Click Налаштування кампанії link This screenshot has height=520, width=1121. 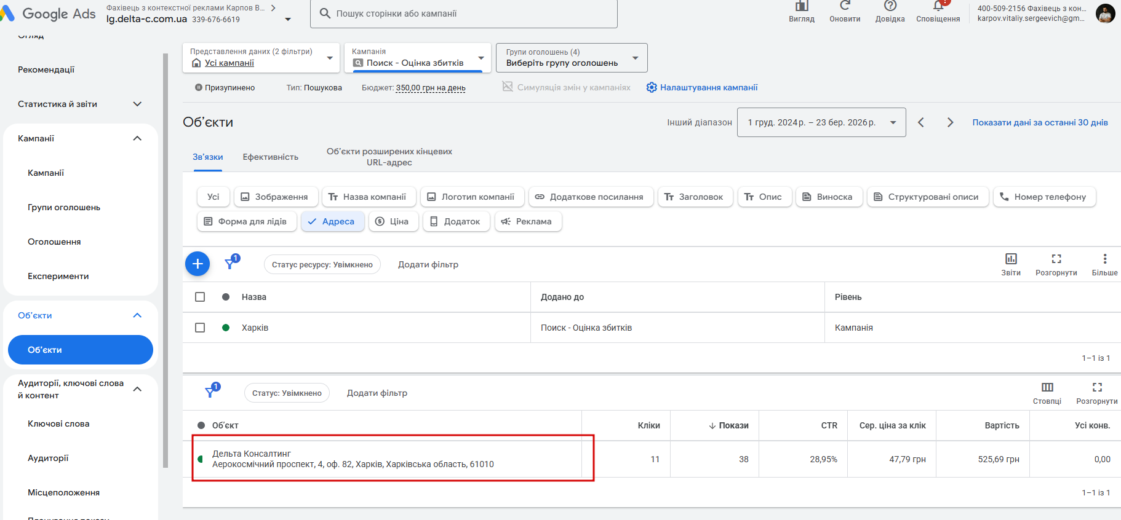[x=708, y=87]
